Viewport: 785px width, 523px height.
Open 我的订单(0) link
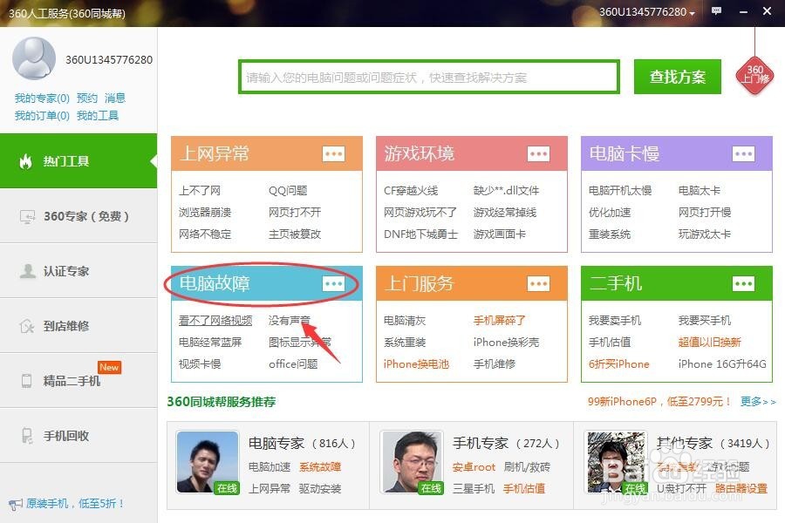(x=42, y=116)
